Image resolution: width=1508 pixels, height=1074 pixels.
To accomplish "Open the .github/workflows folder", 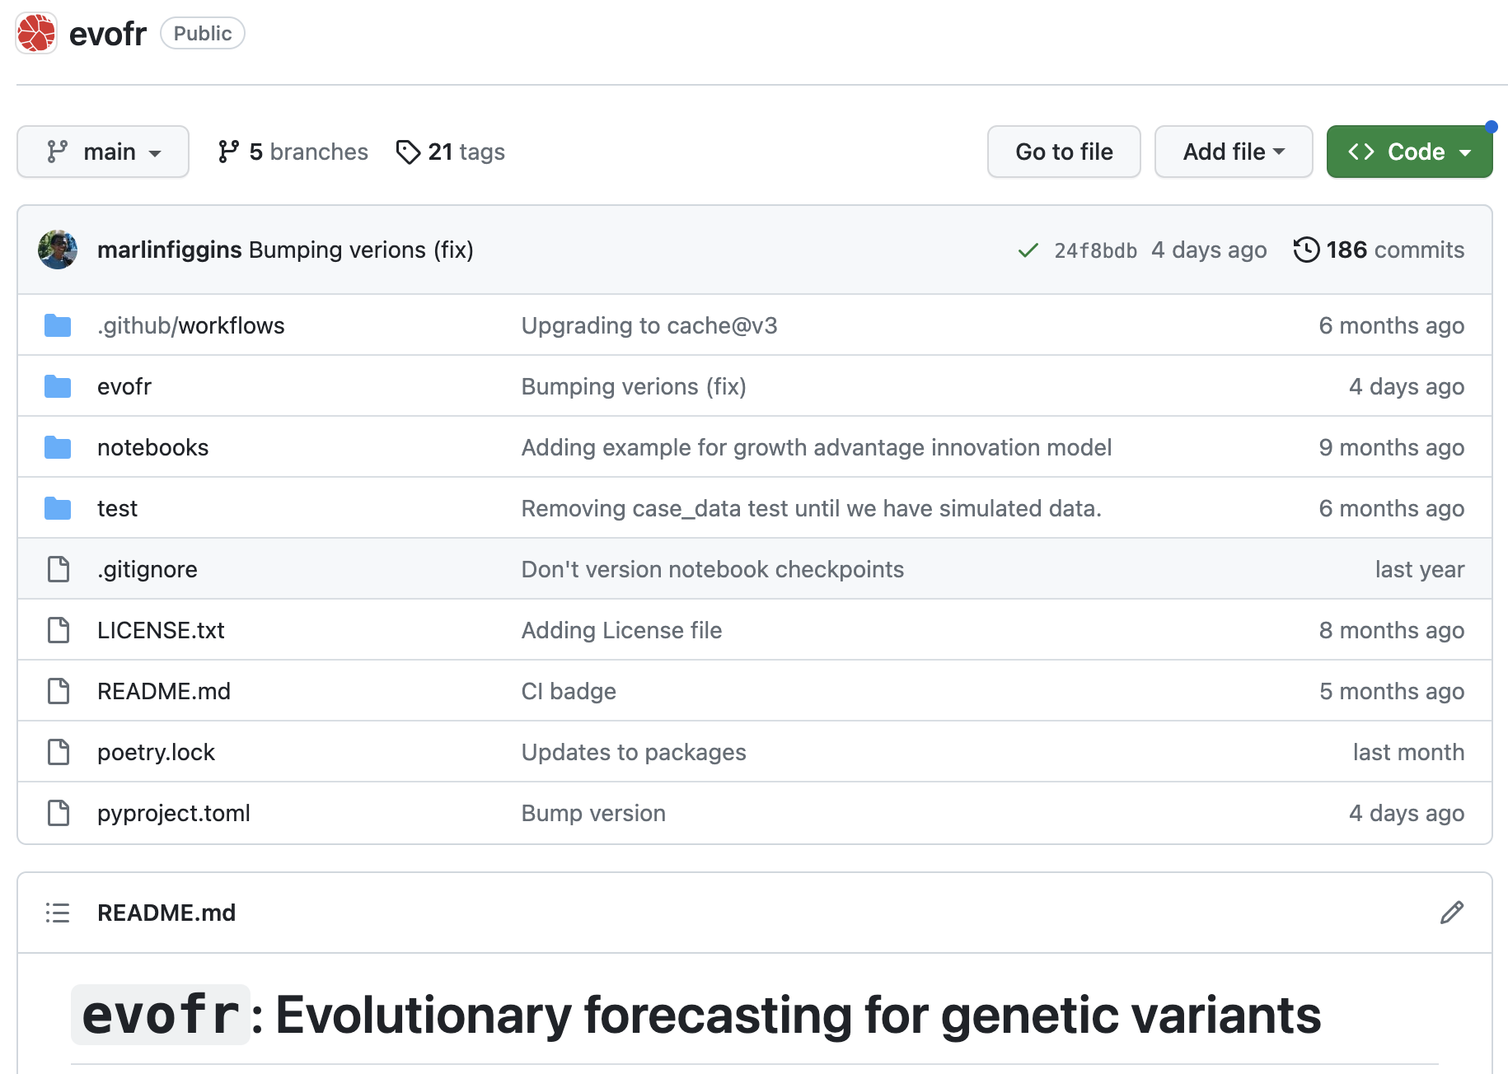I will [x=190, y=325].
